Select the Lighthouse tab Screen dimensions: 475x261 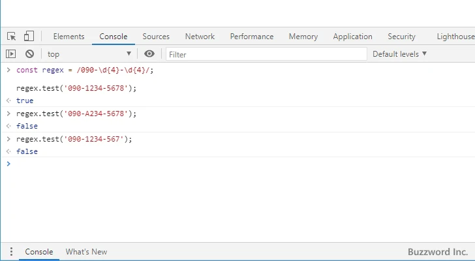click(455, 37)
